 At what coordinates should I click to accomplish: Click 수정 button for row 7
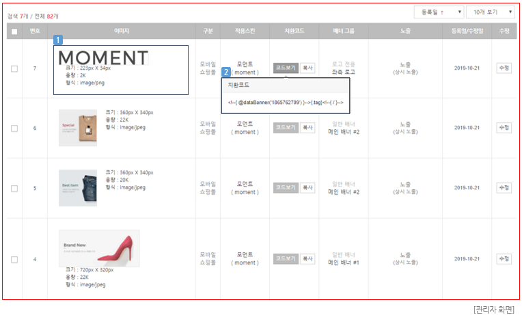[x=504, y=68]
